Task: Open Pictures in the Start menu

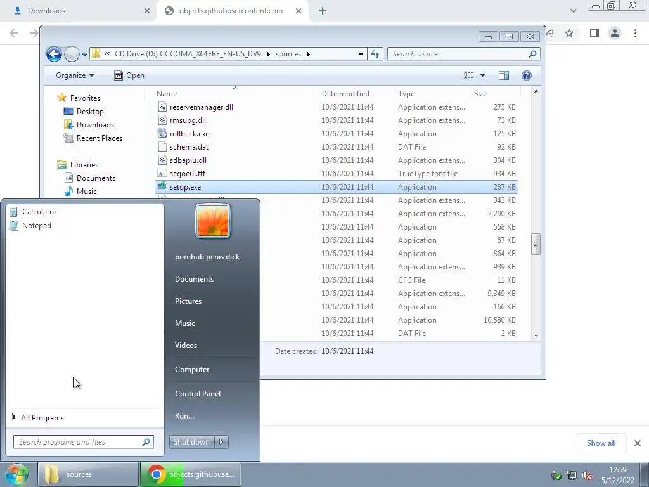Action: tap(188, 301)
